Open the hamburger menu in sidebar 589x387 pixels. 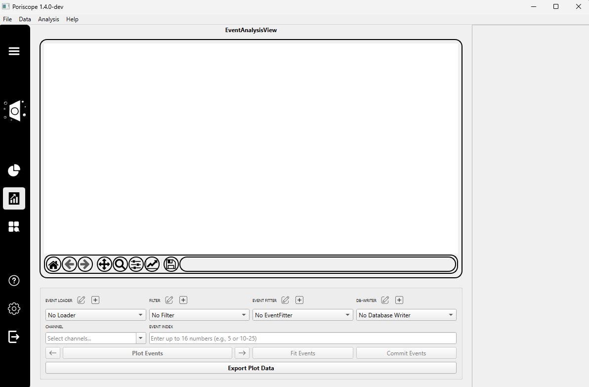14,51
